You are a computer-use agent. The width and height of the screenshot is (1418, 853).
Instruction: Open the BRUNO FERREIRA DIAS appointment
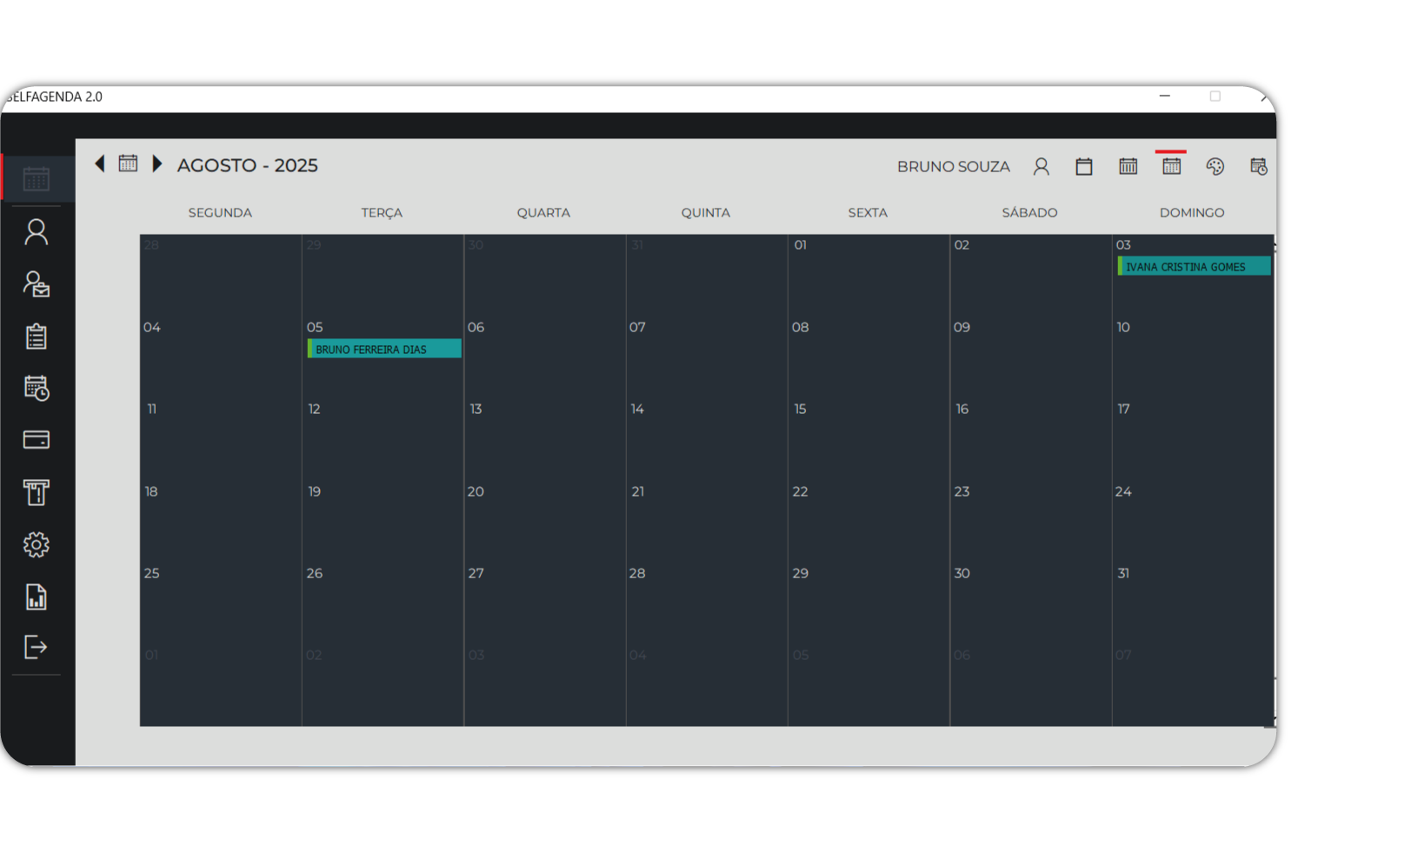tap(384, 350)
